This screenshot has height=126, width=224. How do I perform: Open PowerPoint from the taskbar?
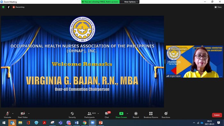101,123
